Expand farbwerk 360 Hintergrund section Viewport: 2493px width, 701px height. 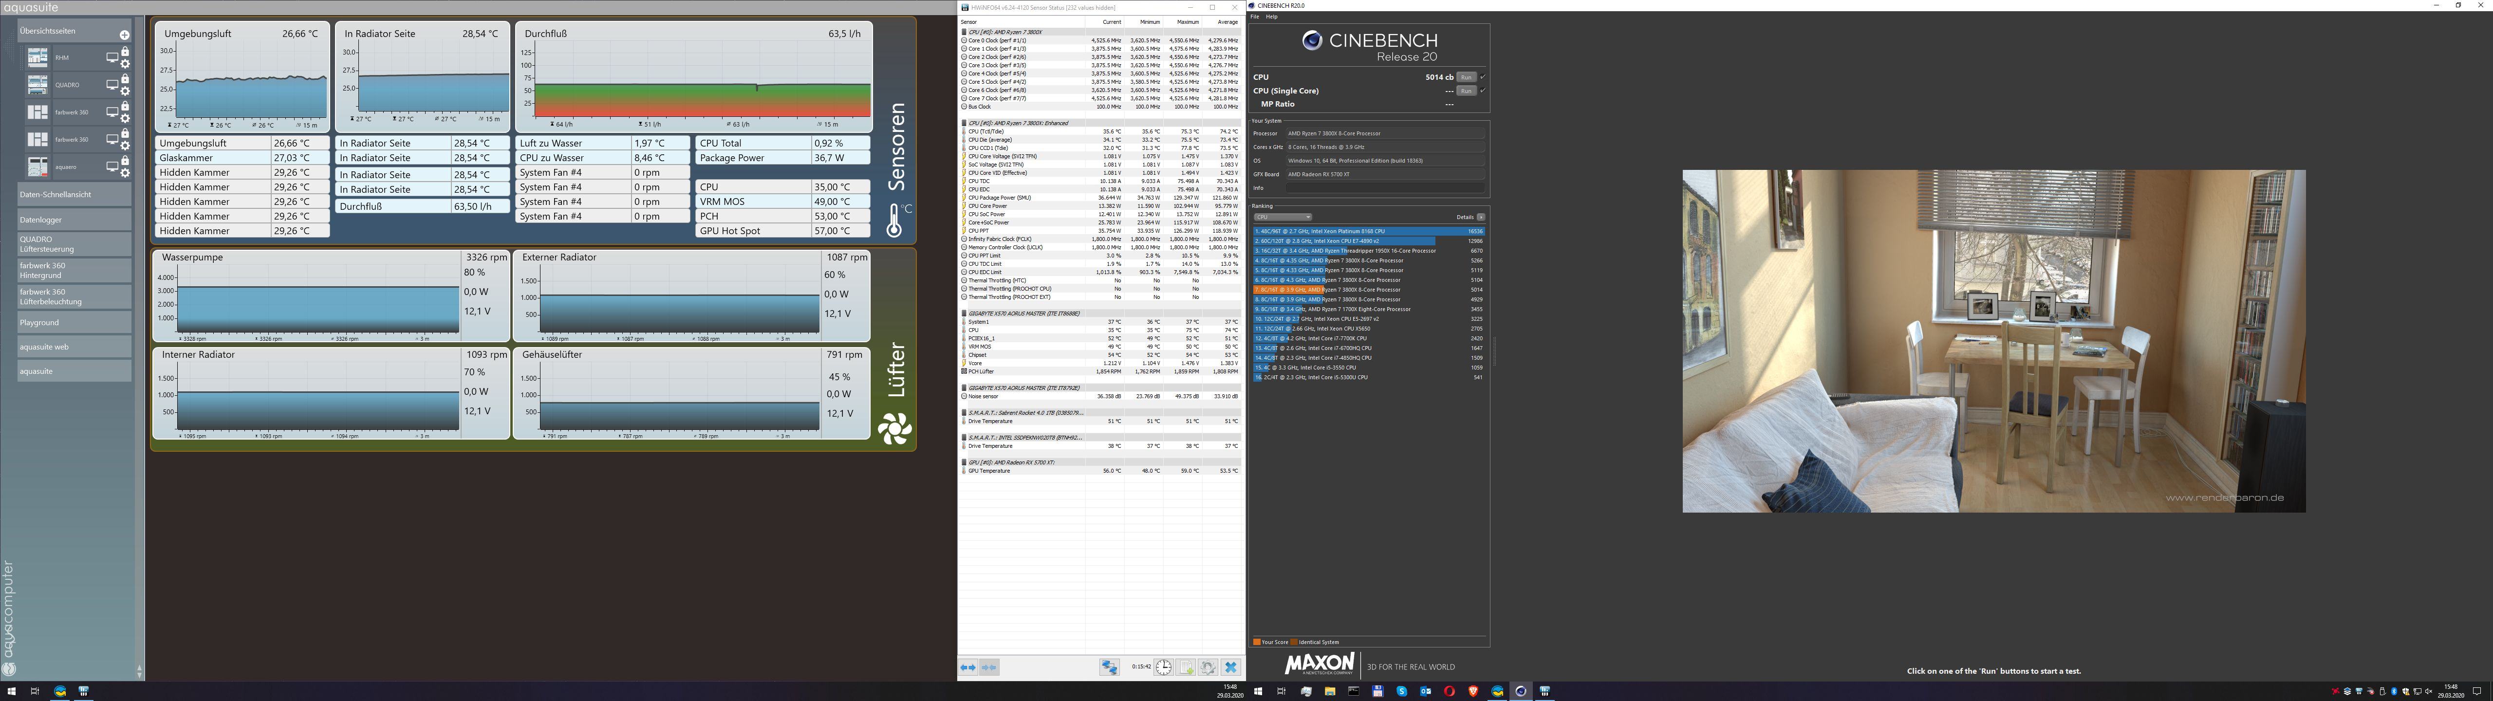(74, 270)
